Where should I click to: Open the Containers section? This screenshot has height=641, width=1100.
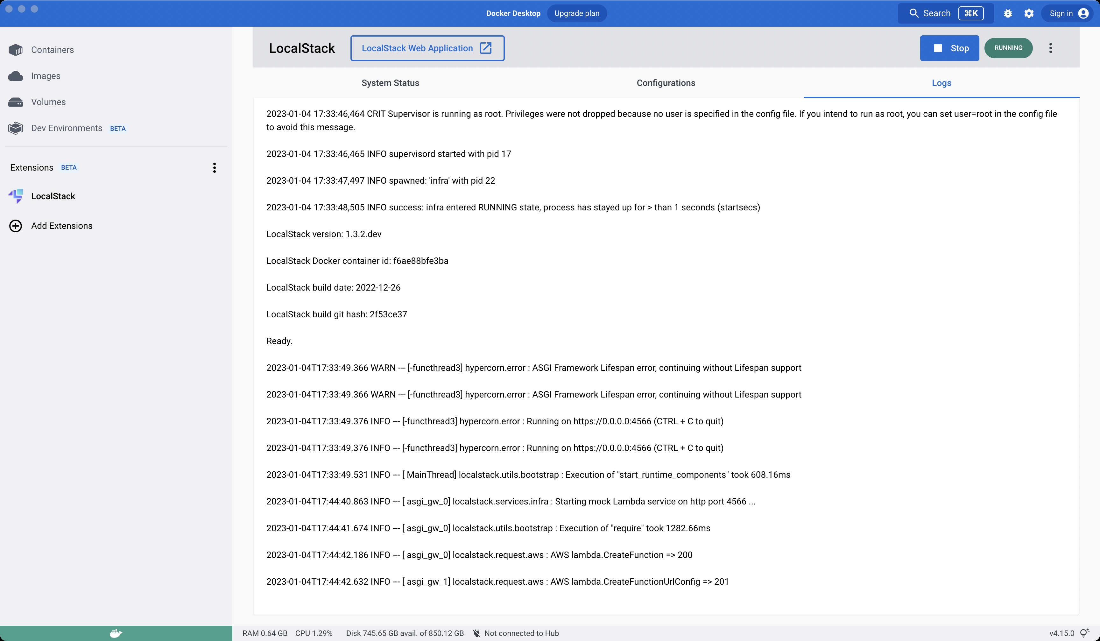[x=52, y=50]
